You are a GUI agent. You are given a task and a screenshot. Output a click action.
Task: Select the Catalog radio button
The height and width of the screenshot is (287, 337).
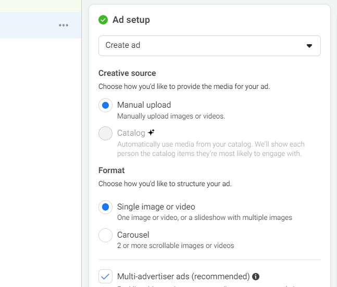[x=105, y=134]
